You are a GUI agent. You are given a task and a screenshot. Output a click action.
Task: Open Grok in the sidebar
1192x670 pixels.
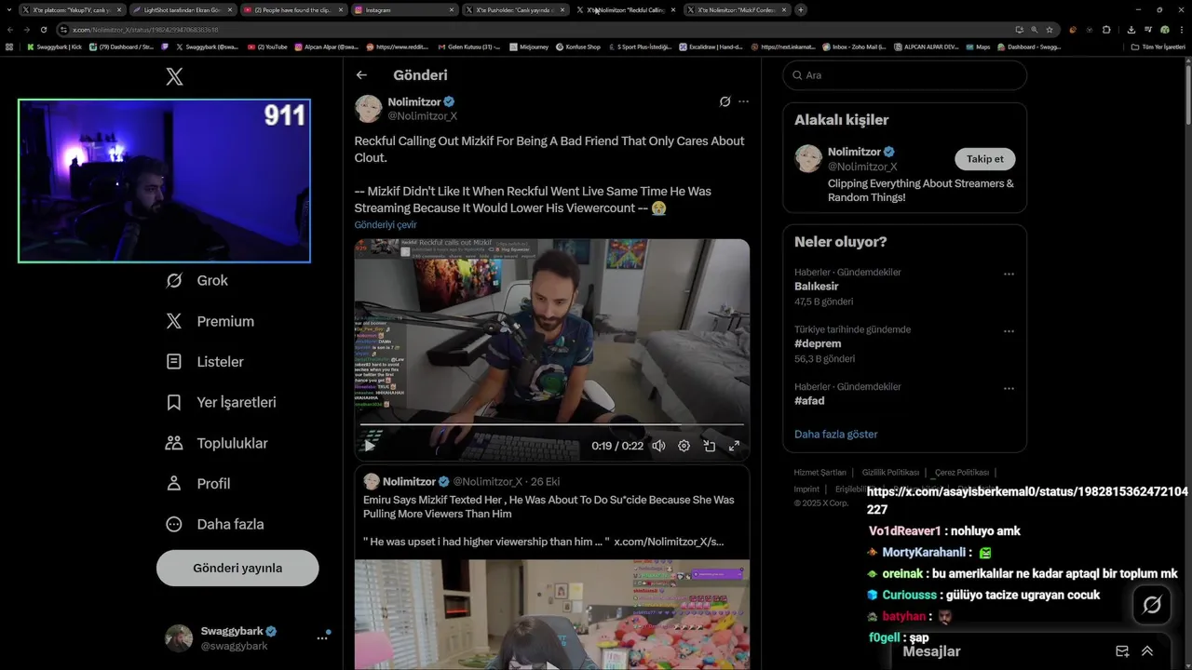(196, 280)
